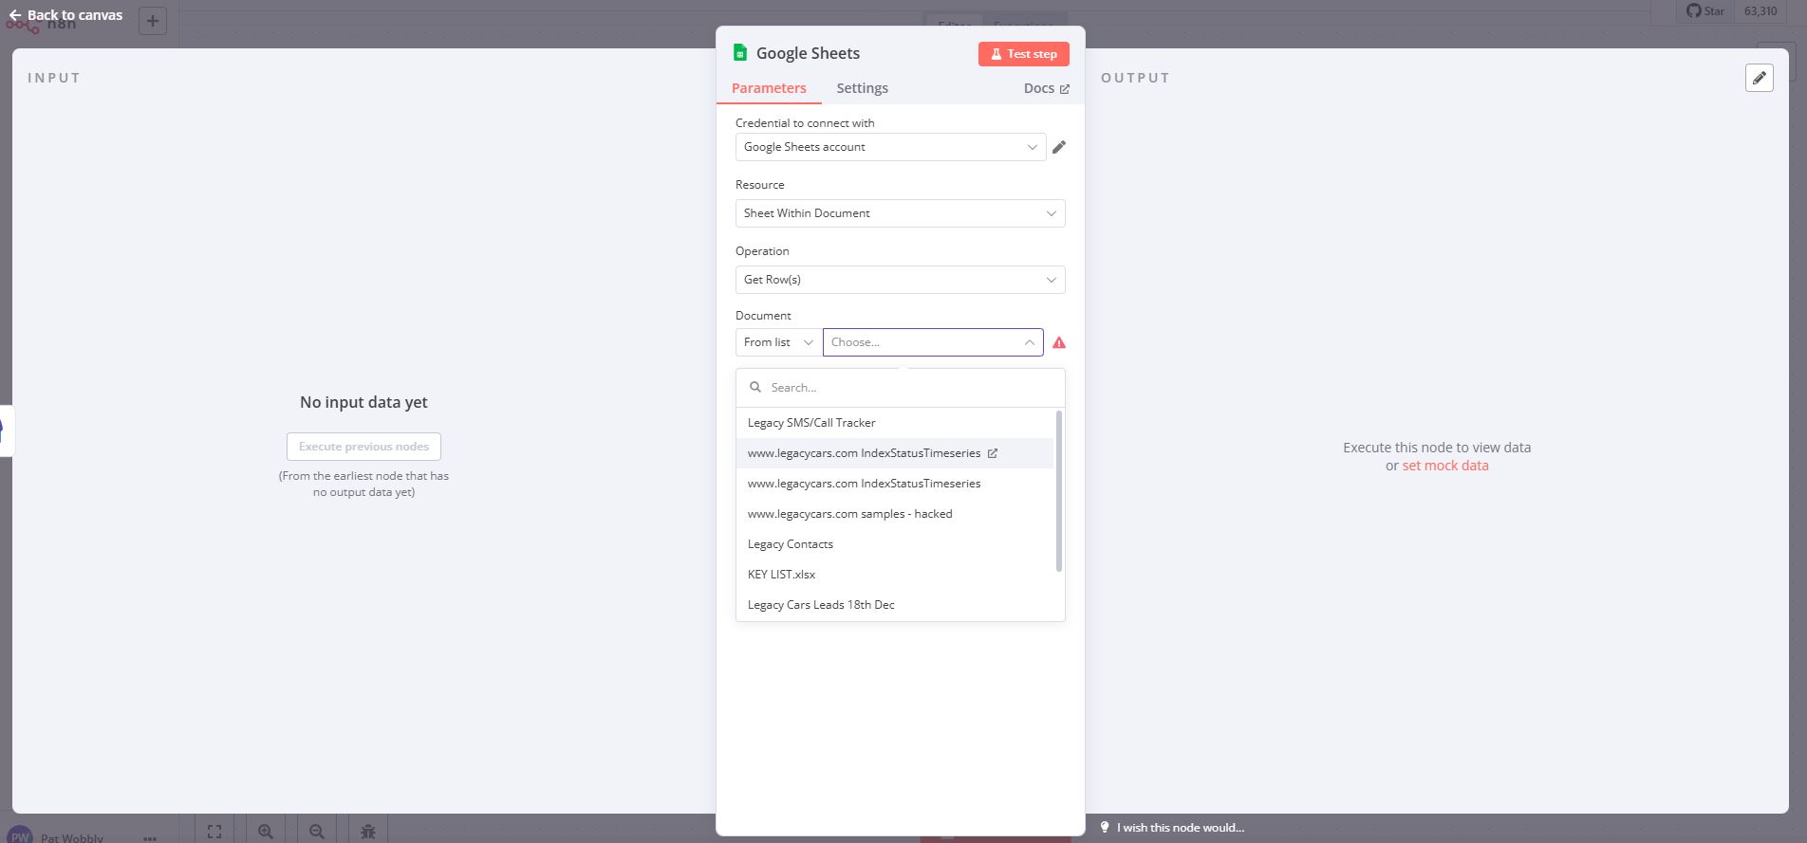Click the INPUT panel label
Image resolution: width=1807 pixels, height=843 pixels.
(x=54, y=78)
